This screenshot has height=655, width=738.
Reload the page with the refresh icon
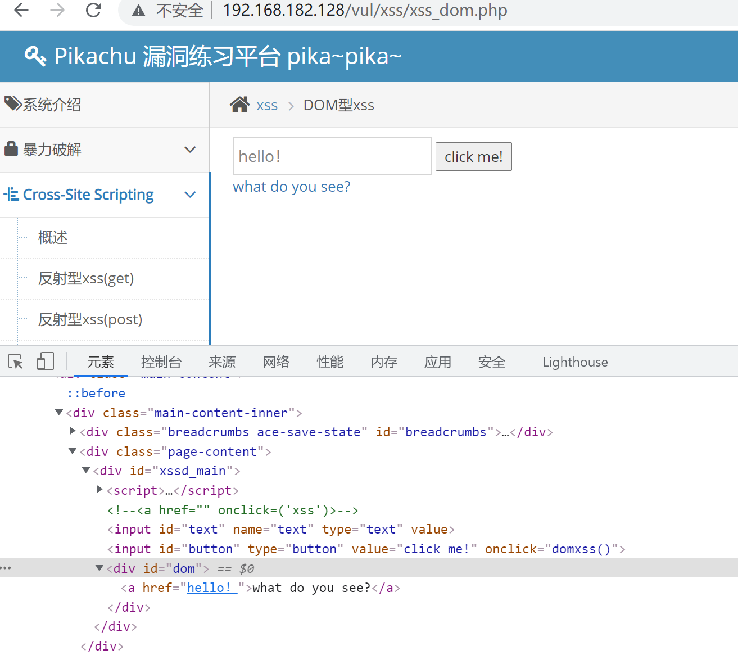[93, 10]
